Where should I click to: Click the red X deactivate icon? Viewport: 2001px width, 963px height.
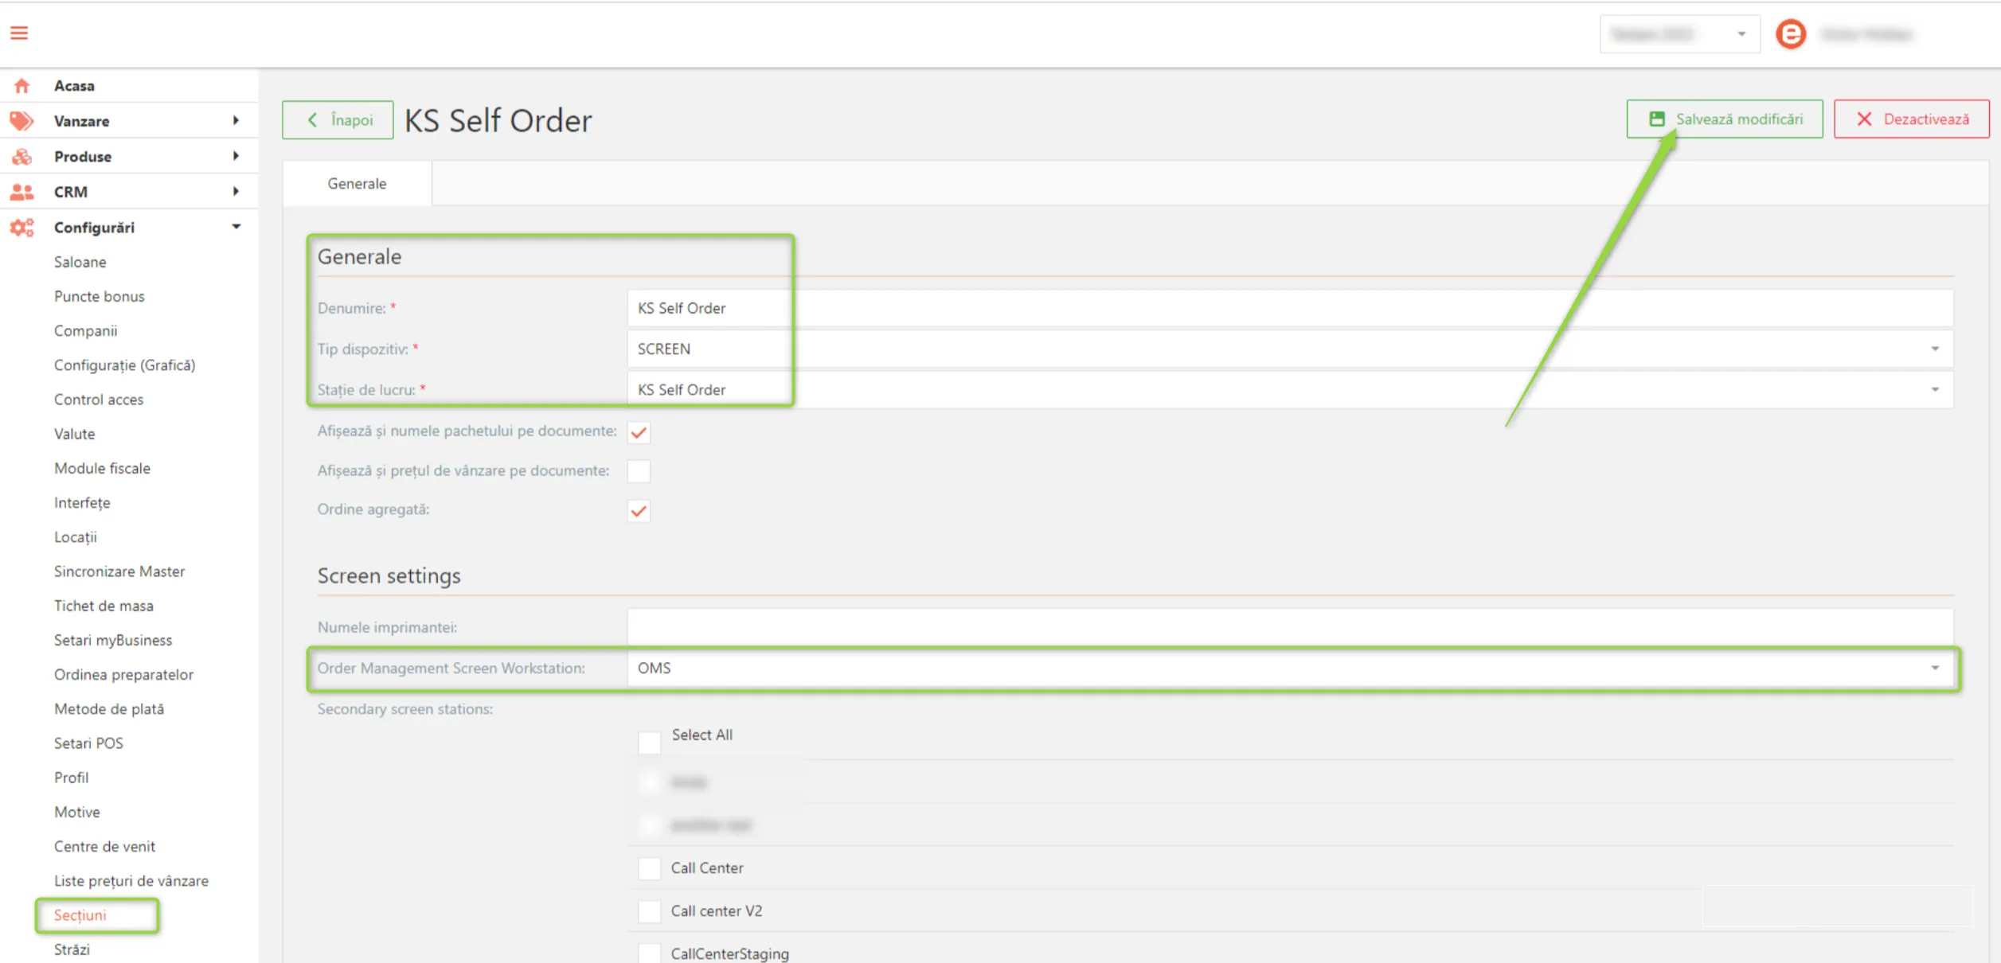[x=1864, y=119]
